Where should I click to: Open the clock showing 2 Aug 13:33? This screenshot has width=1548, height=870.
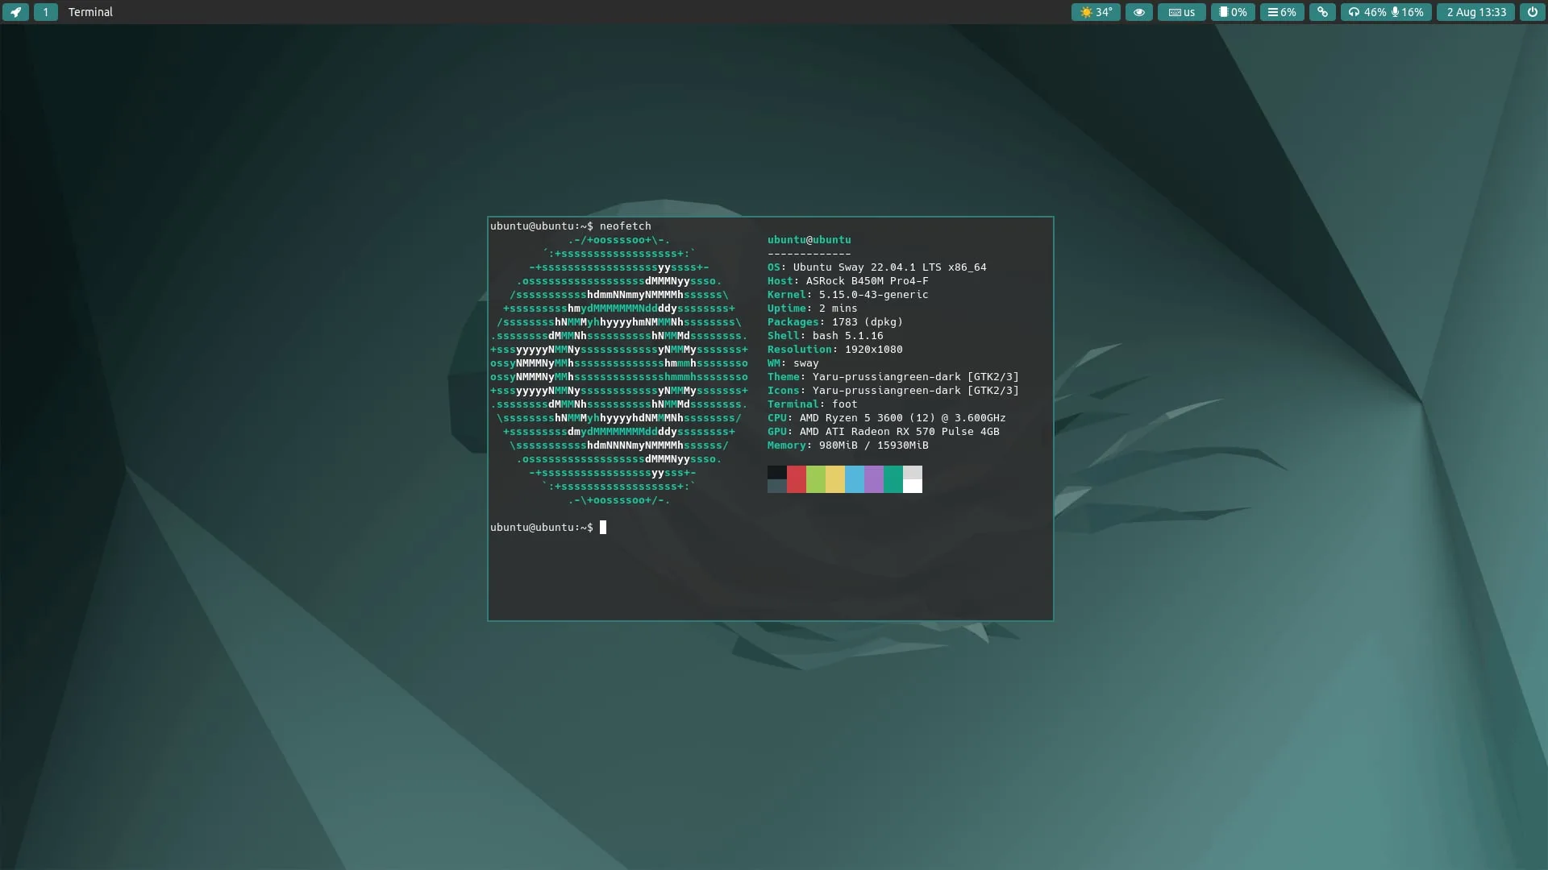click(1475, 12)
